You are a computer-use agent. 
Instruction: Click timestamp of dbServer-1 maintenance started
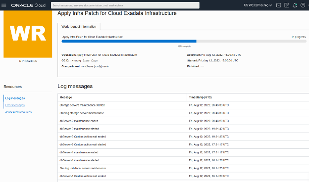[x=209, y=160]
